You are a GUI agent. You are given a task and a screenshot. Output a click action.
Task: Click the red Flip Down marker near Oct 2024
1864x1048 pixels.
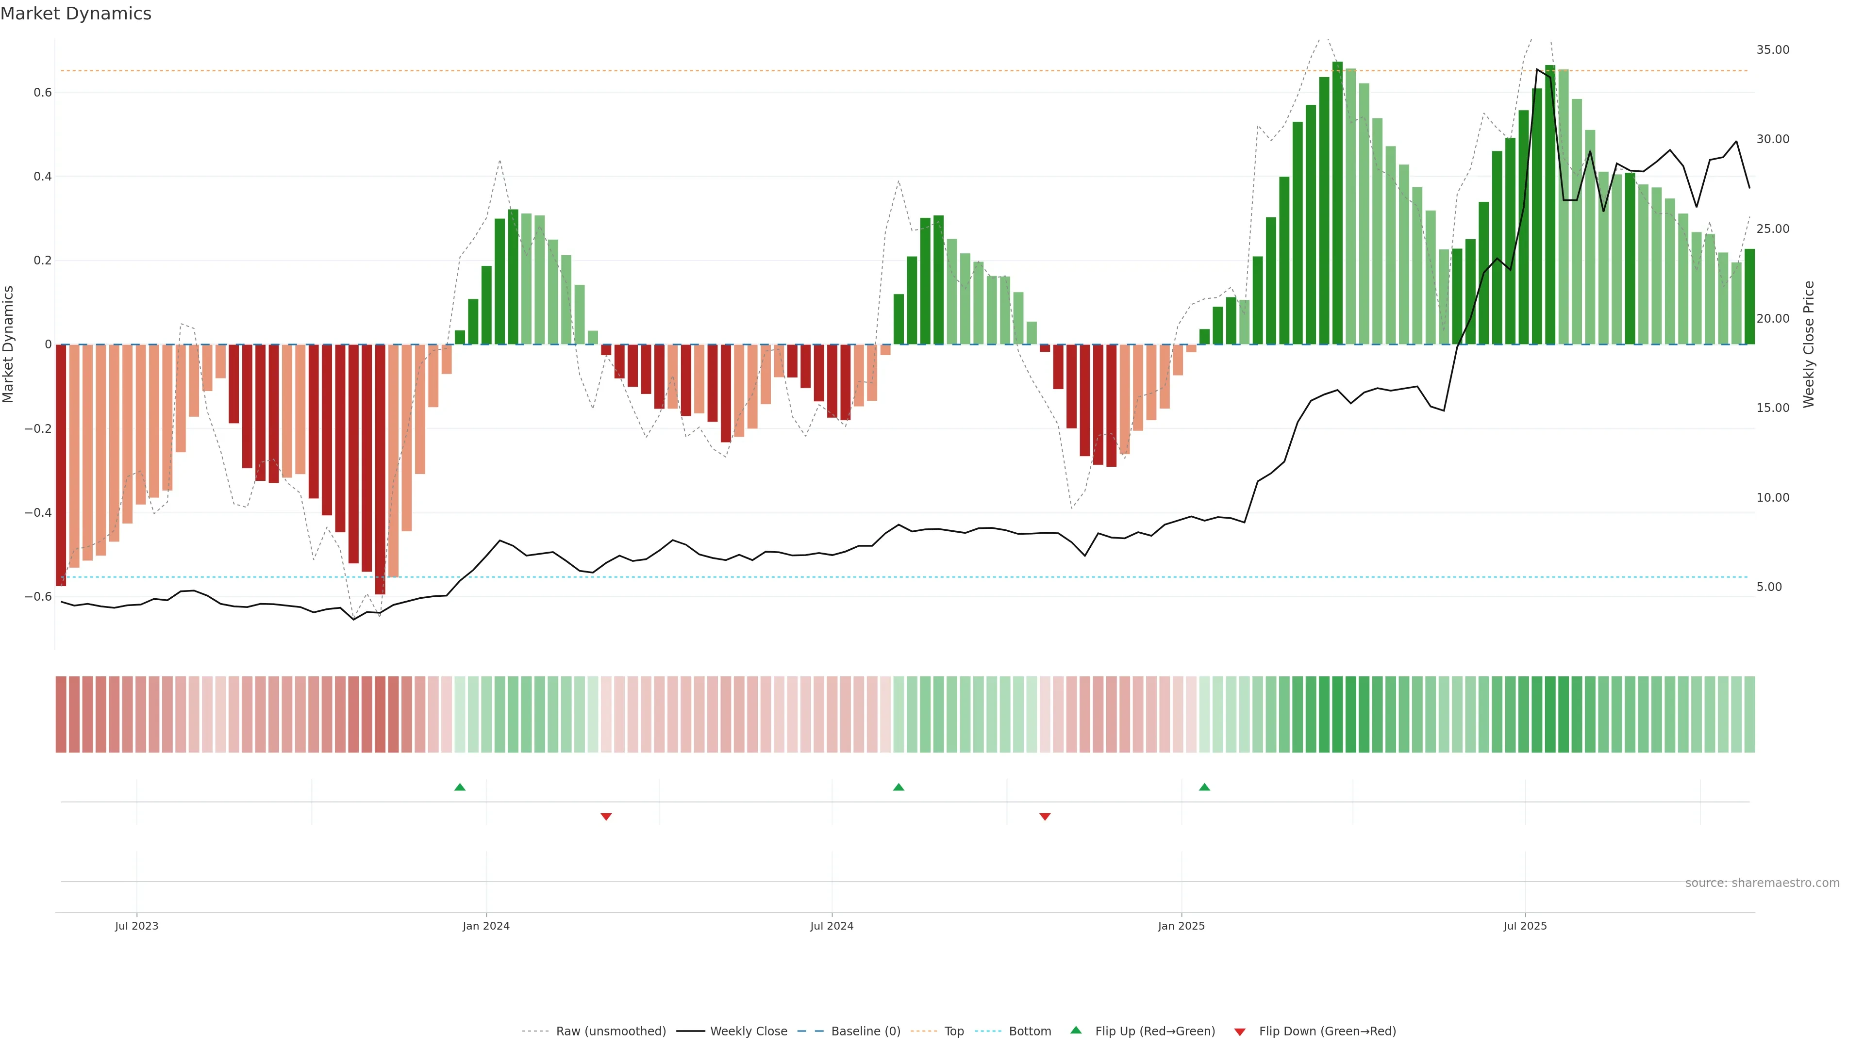pos(1045,817)
